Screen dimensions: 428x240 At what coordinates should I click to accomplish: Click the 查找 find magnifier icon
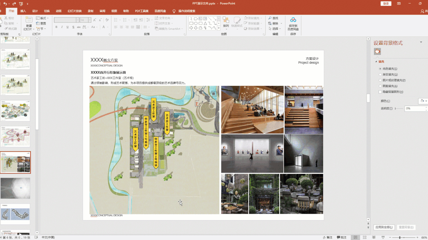coord(270,18)
